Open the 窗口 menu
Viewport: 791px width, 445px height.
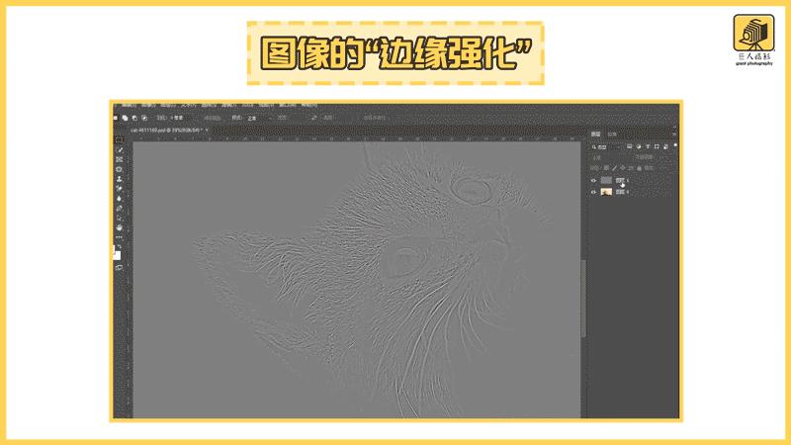[287, 105]
